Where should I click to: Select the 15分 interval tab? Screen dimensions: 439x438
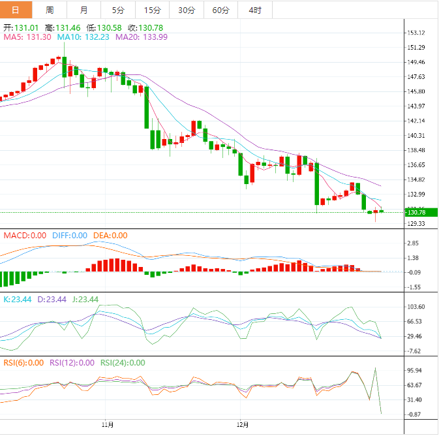click(x=152, y=10)
